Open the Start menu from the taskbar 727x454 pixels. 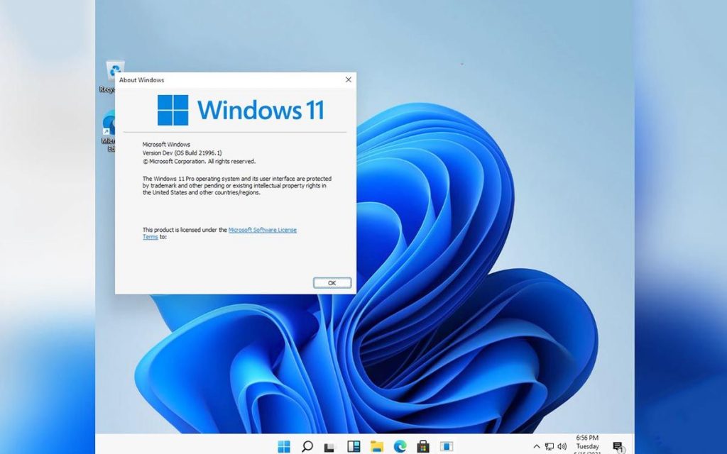coord(284,447)
